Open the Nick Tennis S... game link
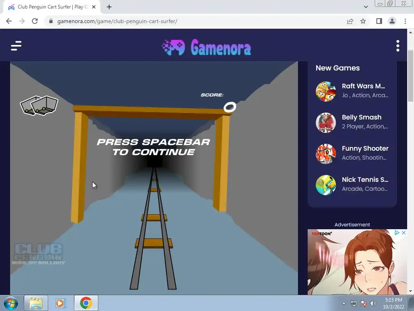The width and height of the screenshot is (414, 311). 365,179
